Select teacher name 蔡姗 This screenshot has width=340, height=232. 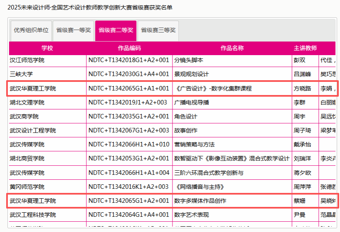[x=299, y=201]
